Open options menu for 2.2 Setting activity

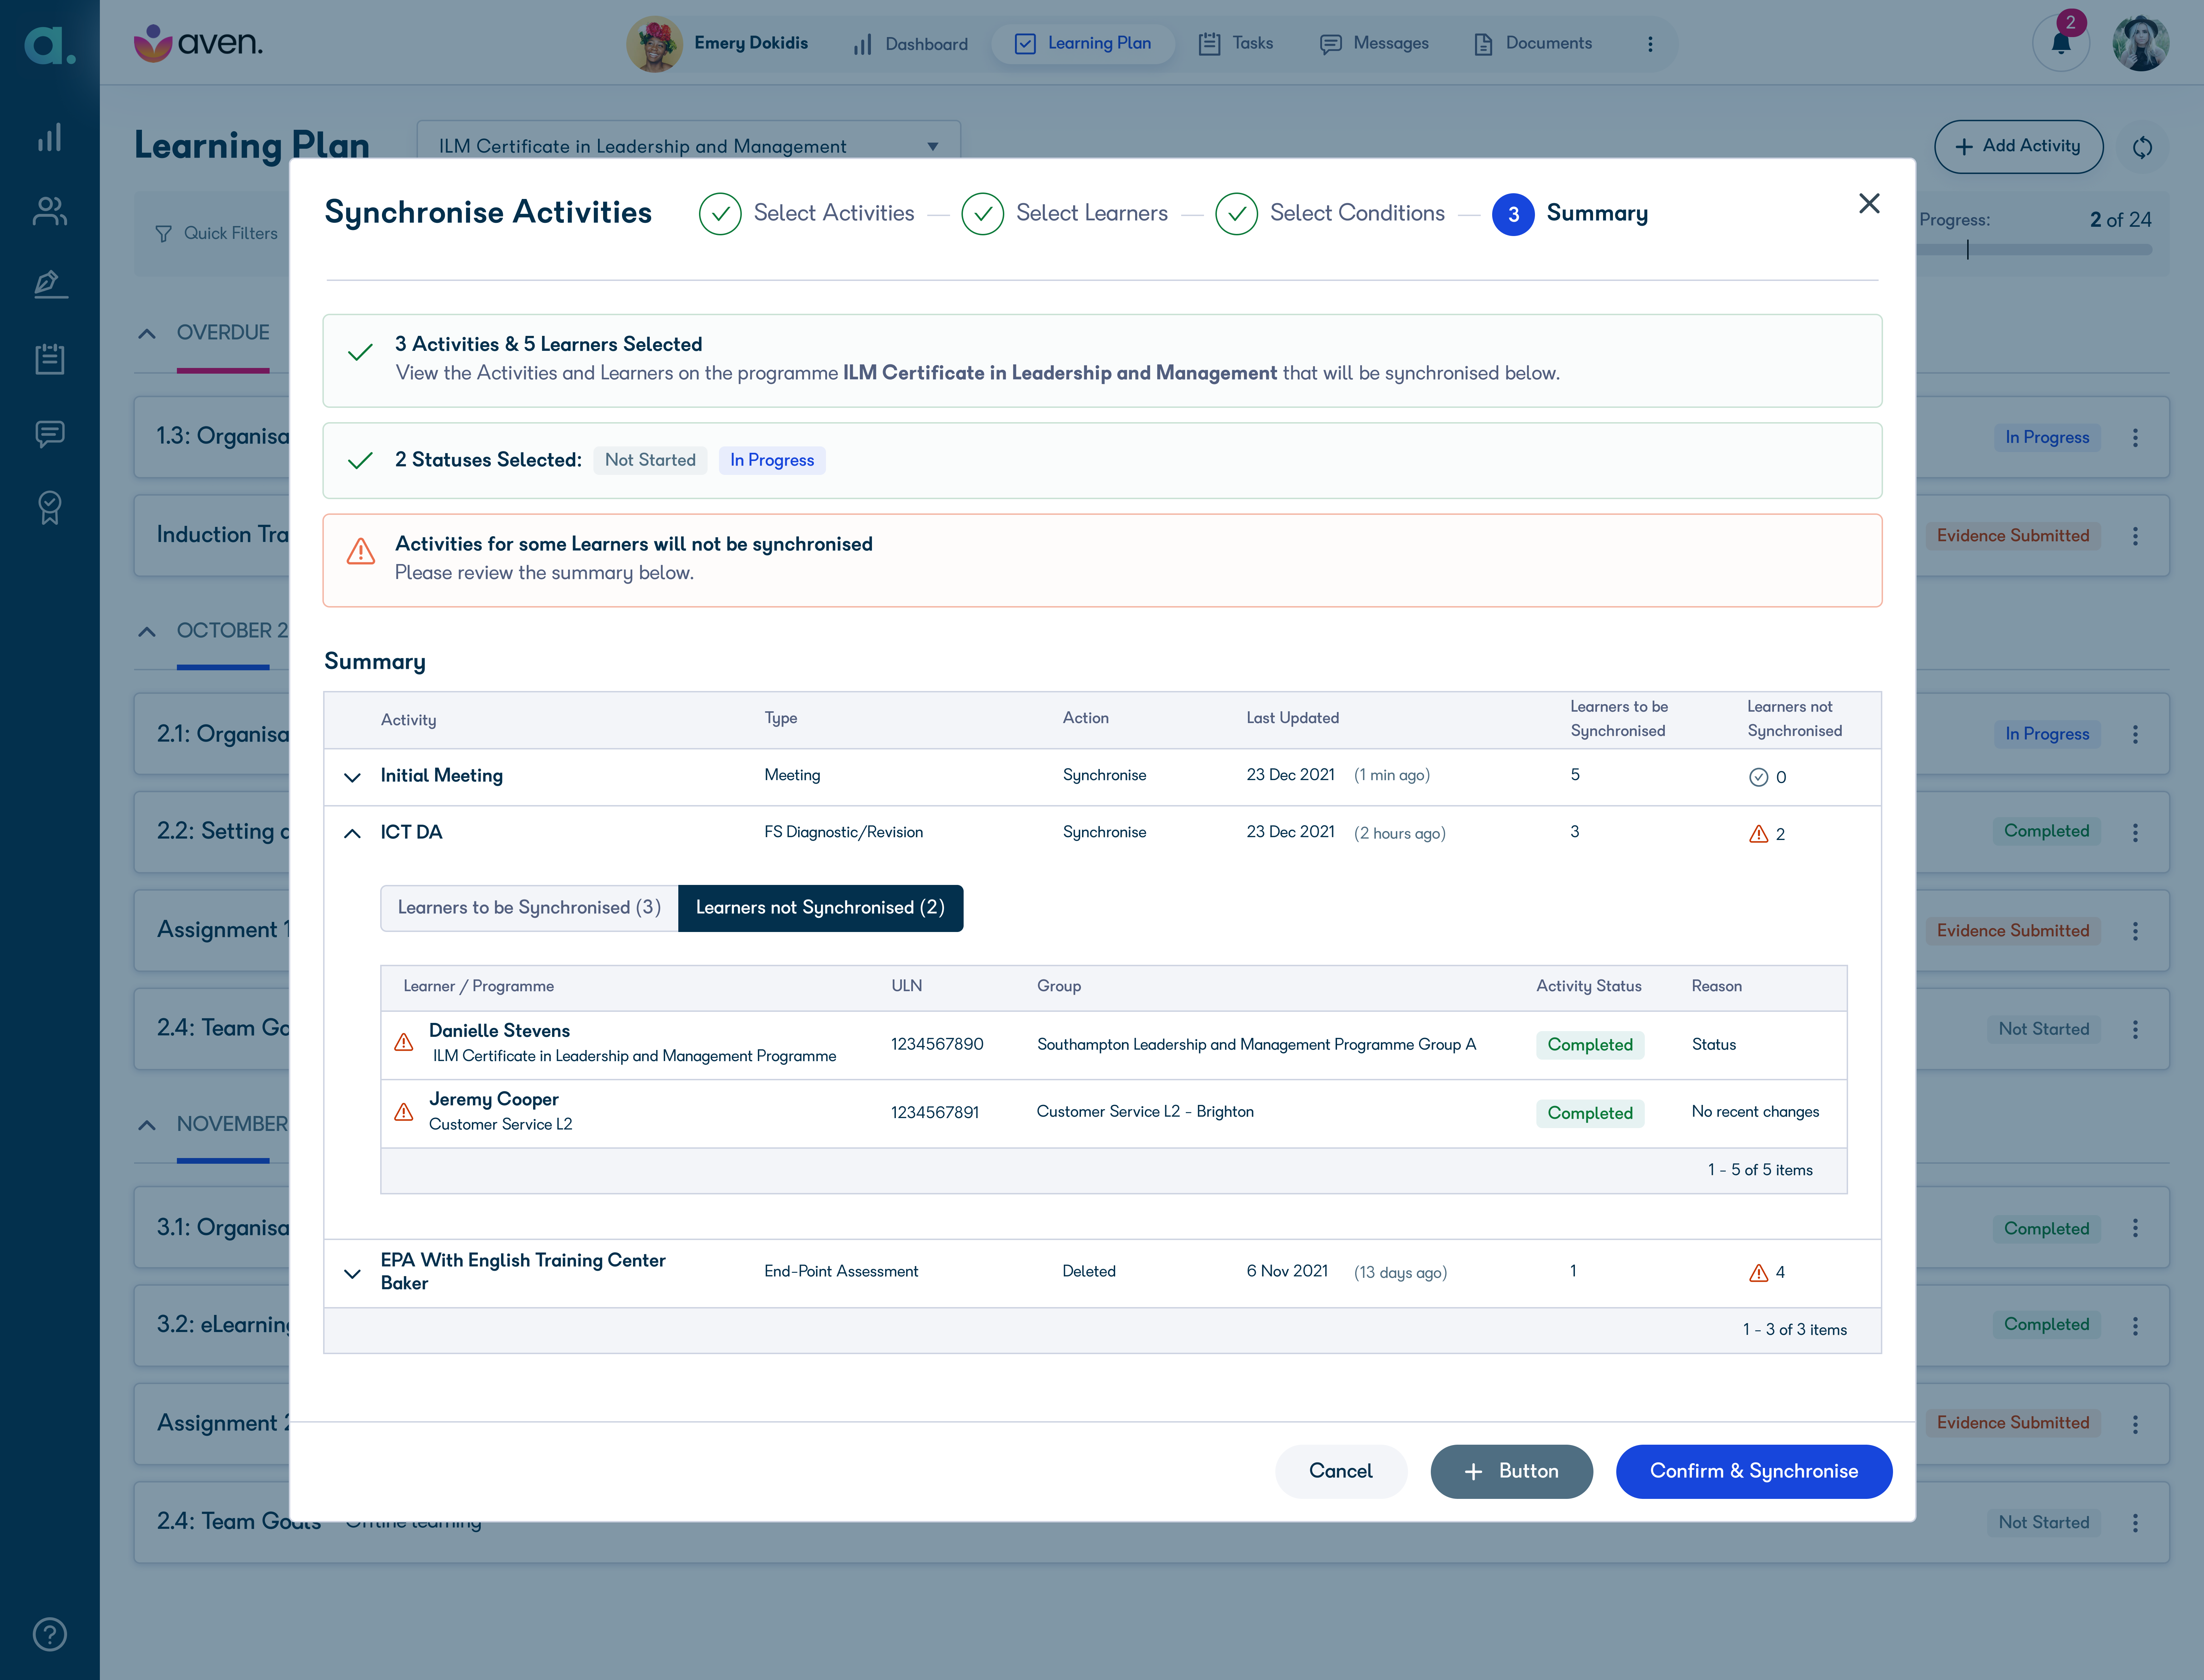2135,832
